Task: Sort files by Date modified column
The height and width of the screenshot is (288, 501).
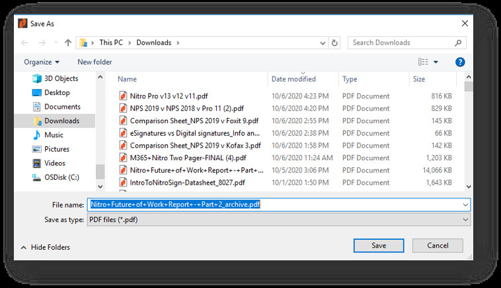Action: tap(293, 79)
